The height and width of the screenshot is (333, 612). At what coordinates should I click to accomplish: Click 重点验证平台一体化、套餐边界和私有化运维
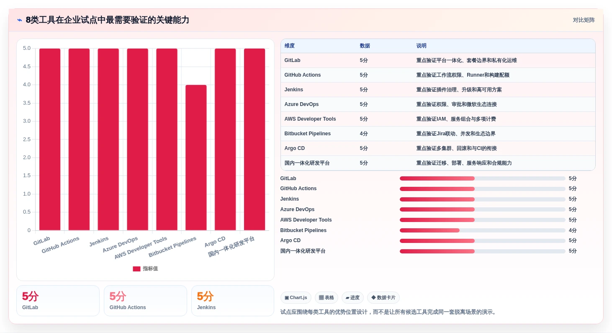466,60
